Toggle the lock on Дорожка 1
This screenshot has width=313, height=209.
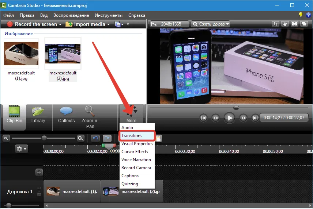tap(39, 194)
